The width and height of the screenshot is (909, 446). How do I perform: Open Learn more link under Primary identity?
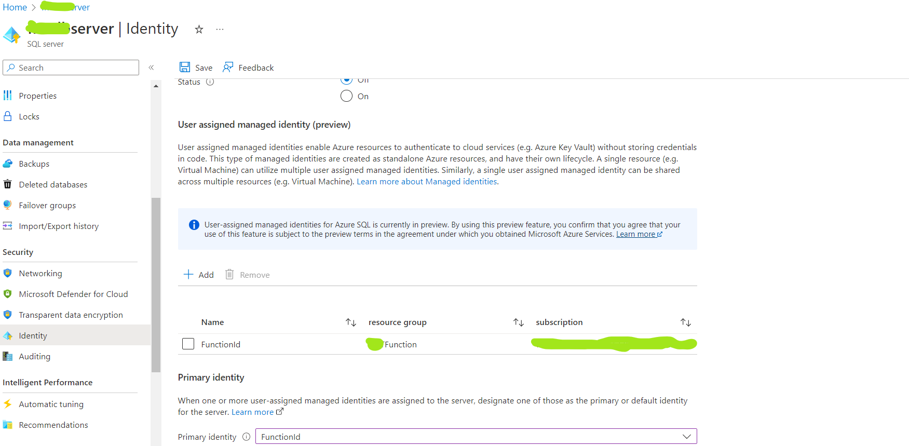click(x=257, y=412)
